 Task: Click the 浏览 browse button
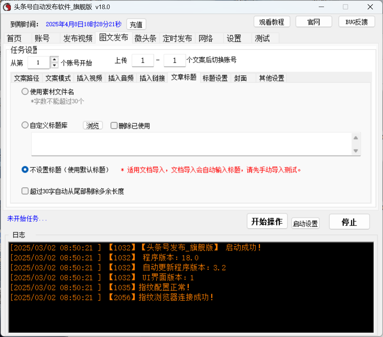click(x=93, y=126)
